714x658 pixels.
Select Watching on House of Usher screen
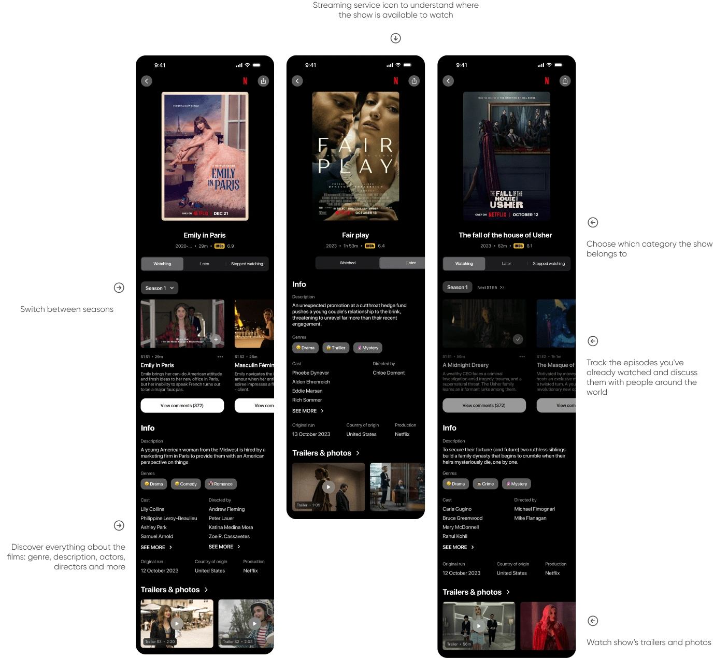[x=464, y=264]
